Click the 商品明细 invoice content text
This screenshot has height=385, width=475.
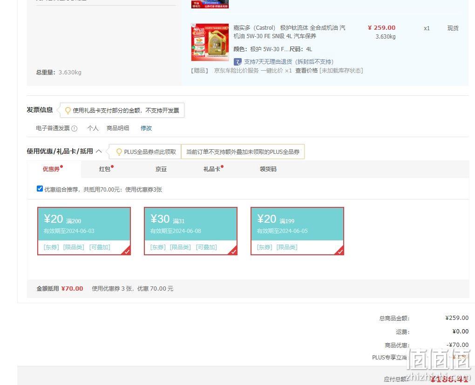tap(118, 128)
